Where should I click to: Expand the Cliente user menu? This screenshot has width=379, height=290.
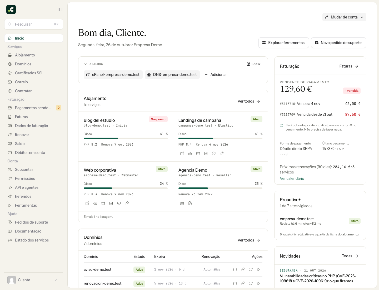[34, 280]
